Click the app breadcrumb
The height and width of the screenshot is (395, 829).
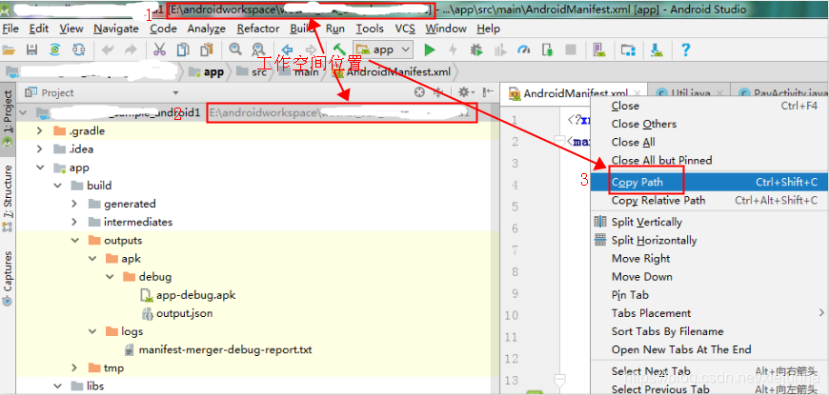(x=208, y=71)
